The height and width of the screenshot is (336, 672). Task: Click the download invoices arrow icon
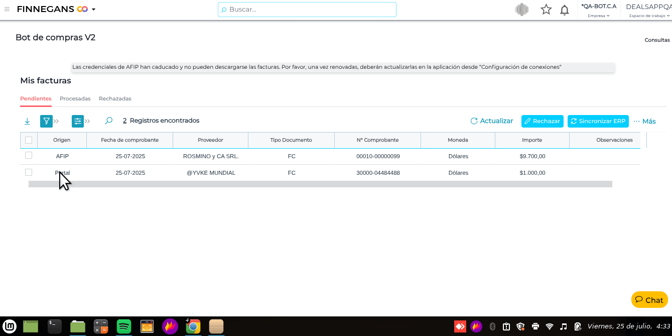coord(27,121)
